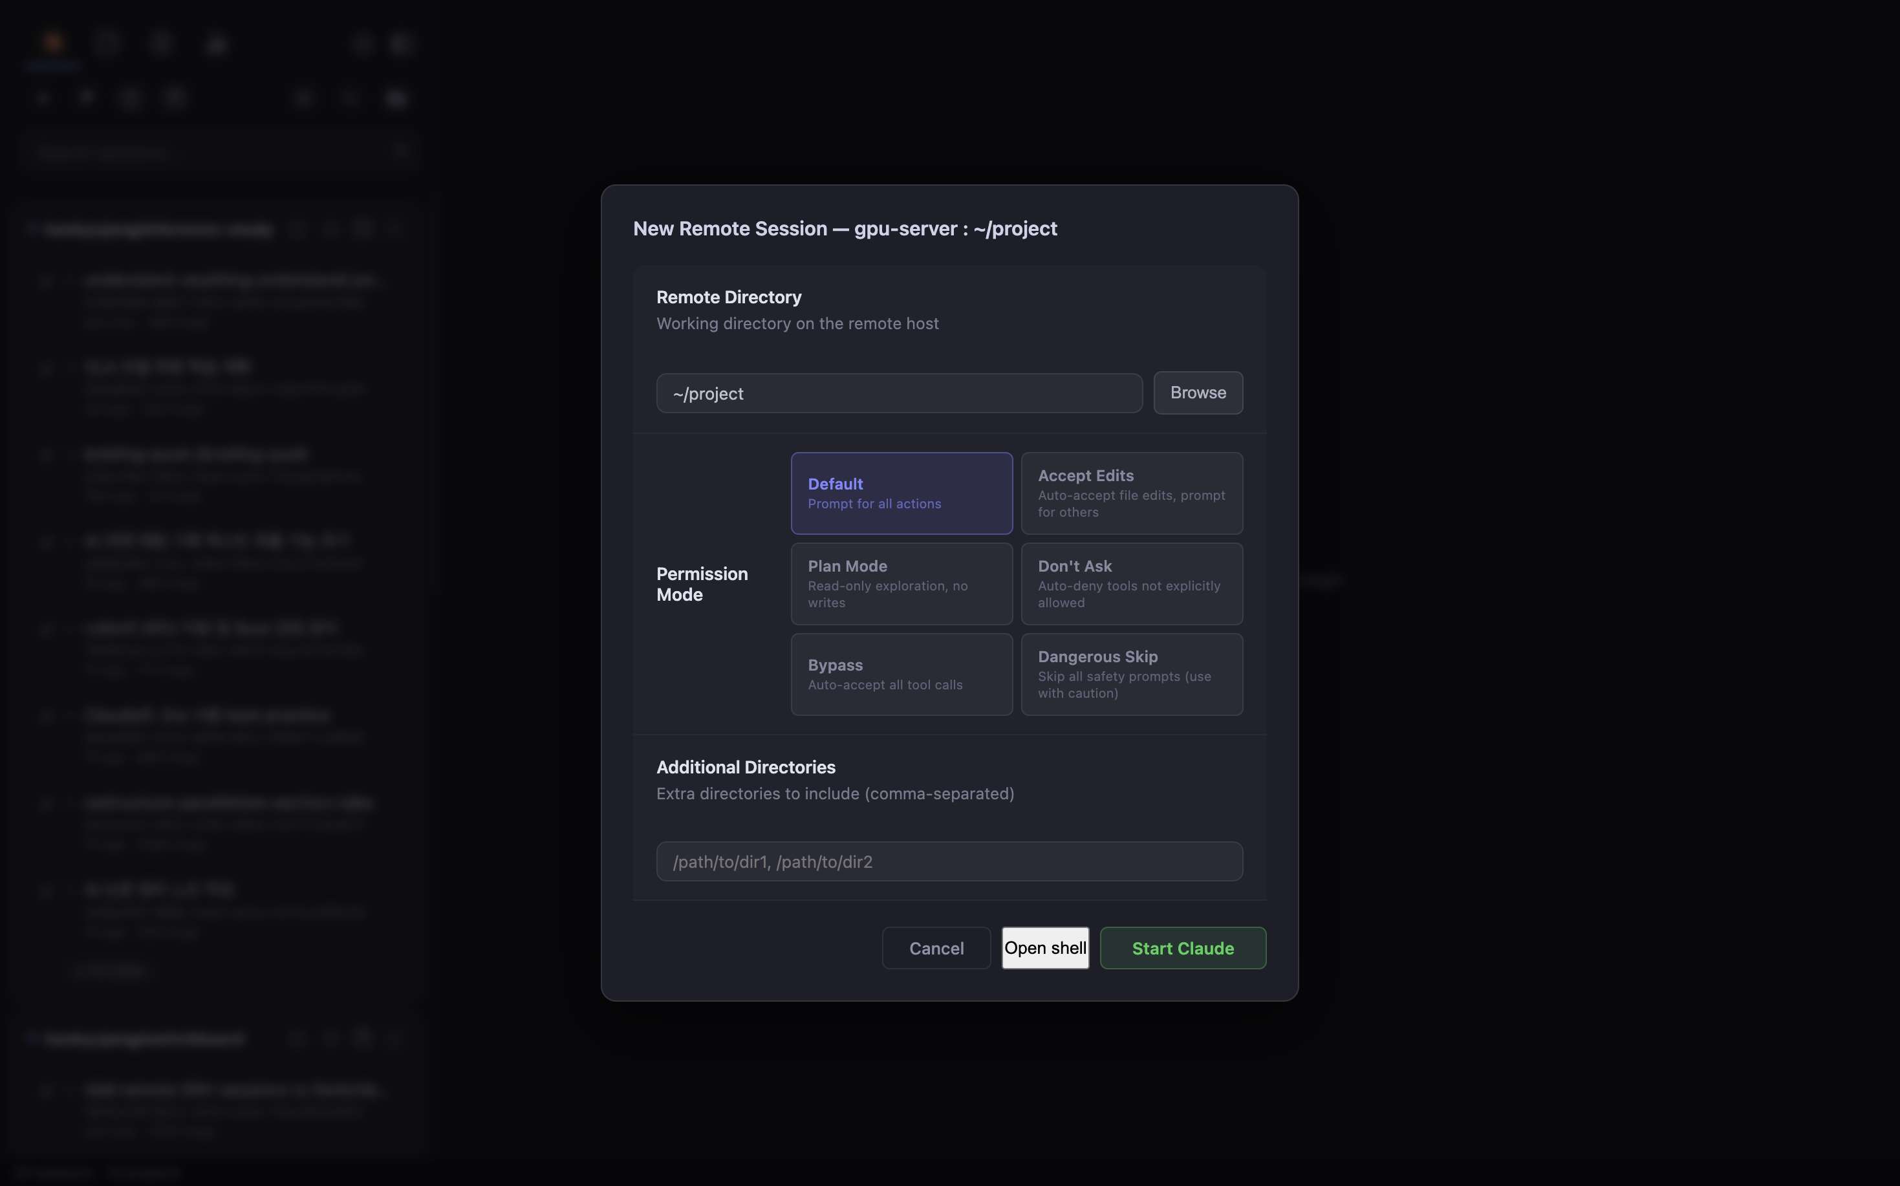Click the "Permission Mode" label
Image resolution: width=1900 pixels, height=1186 pixels.
pyautogui.click(x=702, y=585)
